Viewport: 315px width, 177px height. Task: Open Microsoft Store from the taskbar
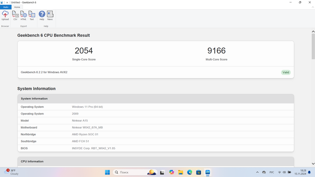[x=199, y=172]
